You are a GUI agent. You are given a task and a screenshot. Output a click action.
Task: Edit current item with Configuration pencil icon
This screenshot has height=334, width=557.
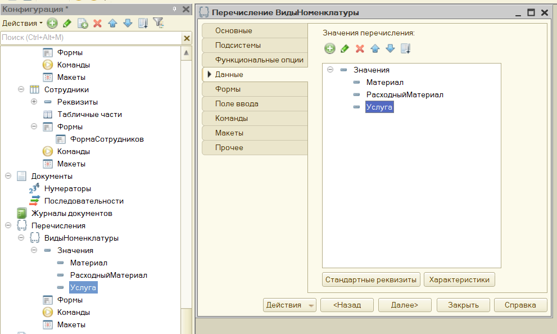[x=67, y=24]
